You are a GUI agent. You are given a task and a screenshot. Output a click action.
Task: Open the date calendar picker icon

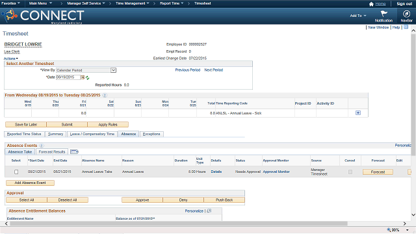[x=83, y=77]
